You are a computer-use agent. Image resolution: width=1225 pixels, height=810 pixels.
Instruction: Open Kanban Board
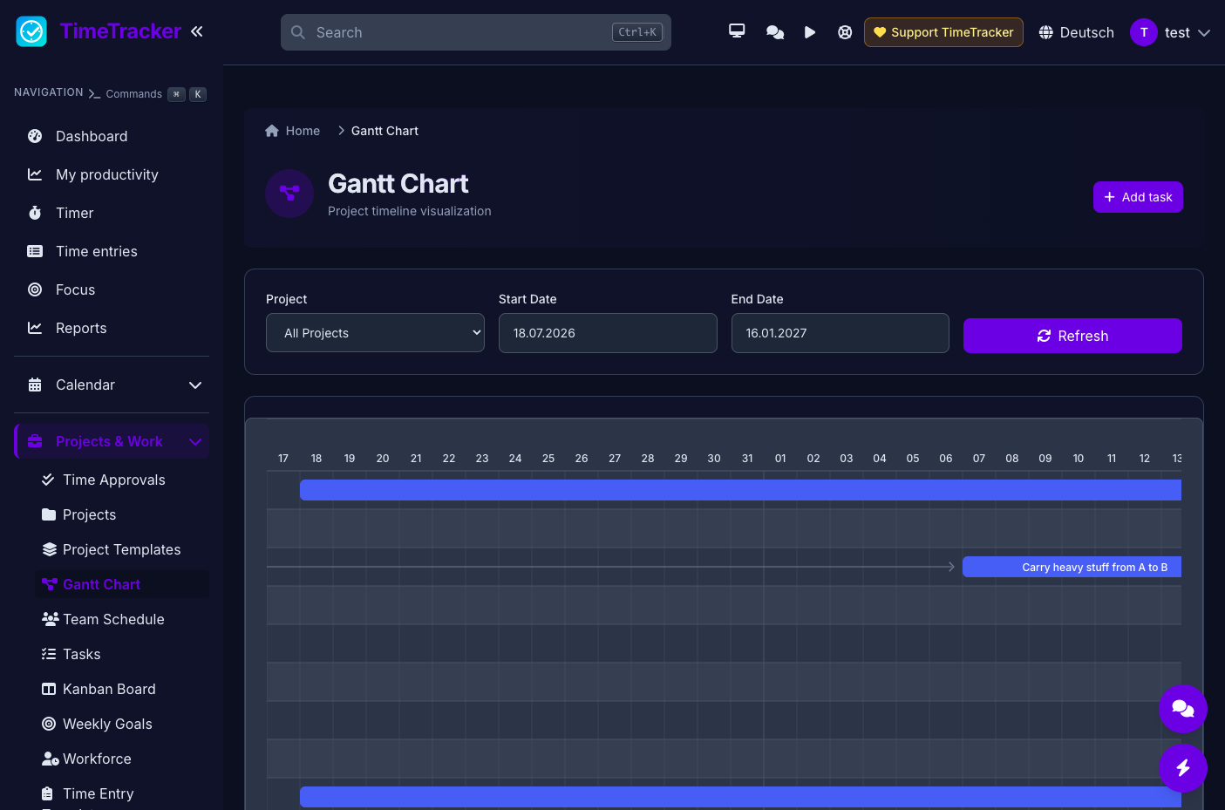tap(122, 689)
